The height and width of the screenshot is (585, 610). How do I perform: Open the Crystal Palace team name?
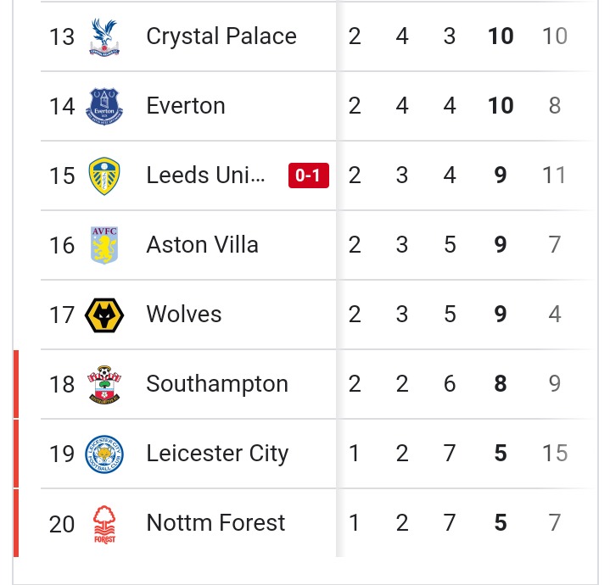(221, 36)
